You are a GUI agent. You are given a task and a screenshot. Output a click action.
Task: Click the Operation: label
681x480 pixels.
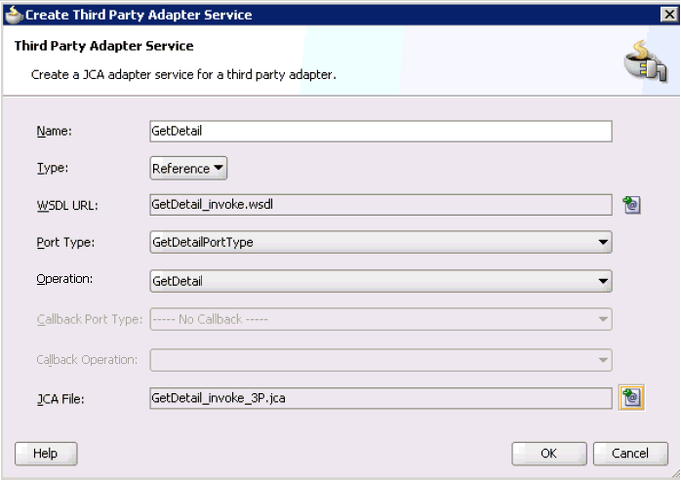(x=64, y=279)
